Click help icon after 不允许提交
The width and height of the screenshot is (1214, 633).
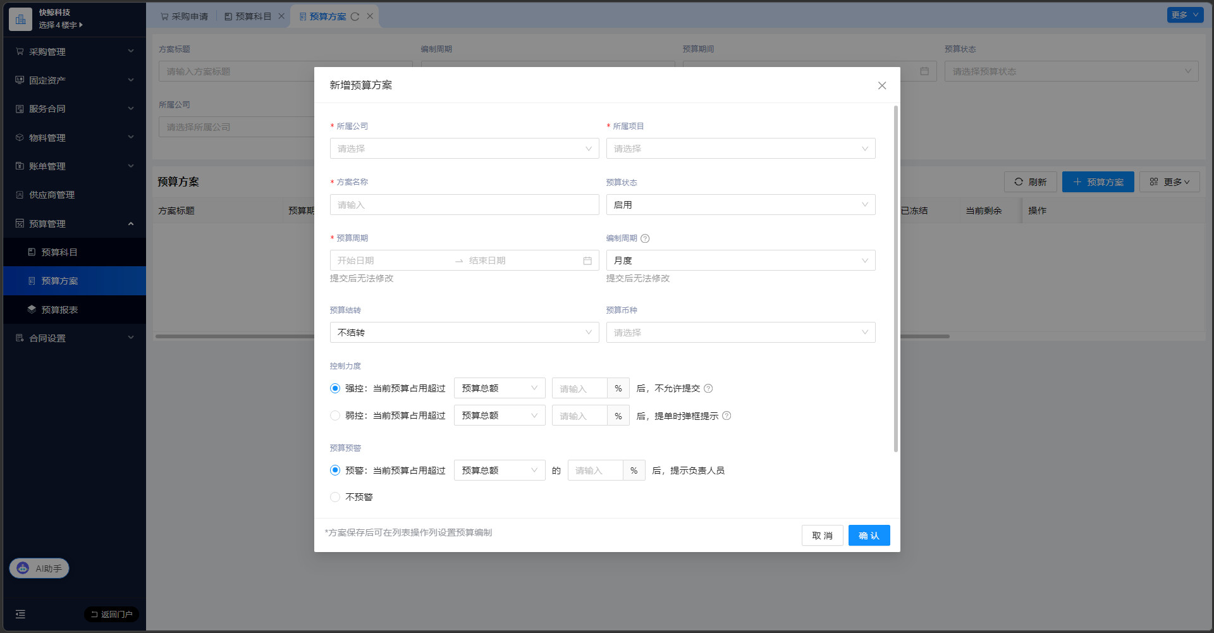[x=708, y=388]
